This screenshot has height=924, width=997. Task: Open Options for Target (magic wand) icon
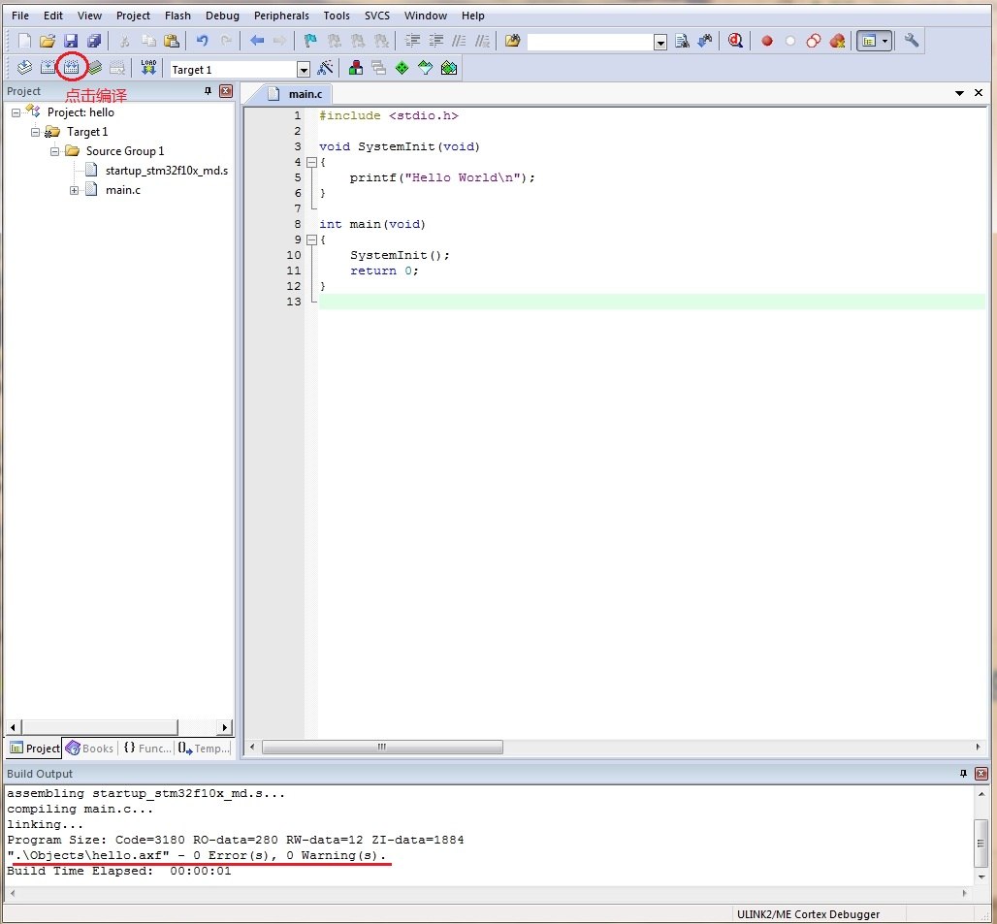325,68
